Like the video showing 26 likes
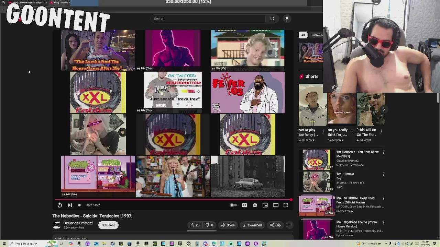 [194, 225]
